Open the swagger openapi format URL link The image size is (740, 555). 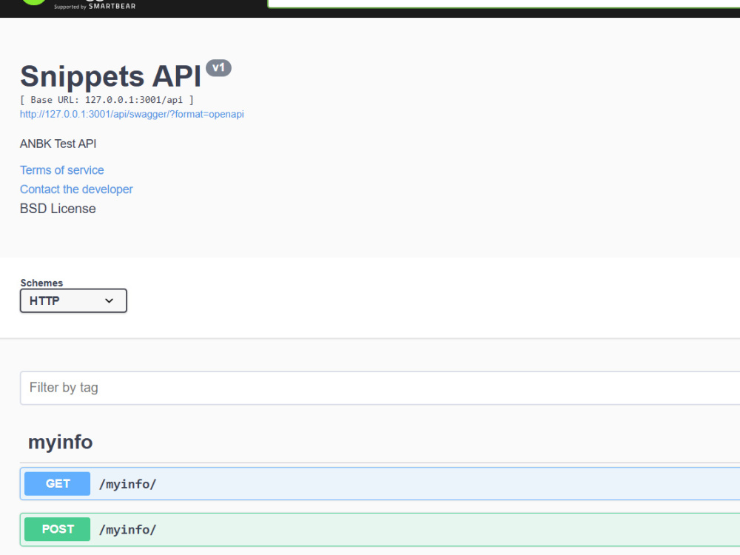132,114
